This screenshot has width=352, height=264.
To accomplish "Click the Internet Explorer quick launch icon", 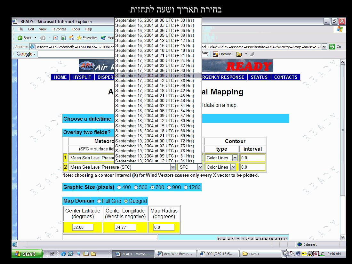I will point(63,254).
